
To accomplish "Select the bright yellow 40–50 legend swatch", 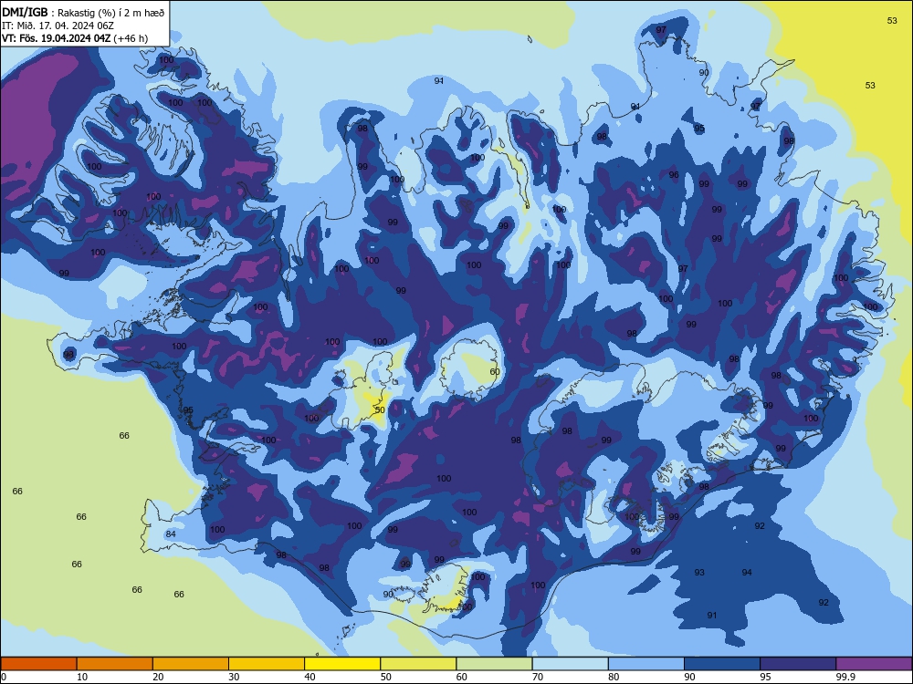I will tap(342, 664).
